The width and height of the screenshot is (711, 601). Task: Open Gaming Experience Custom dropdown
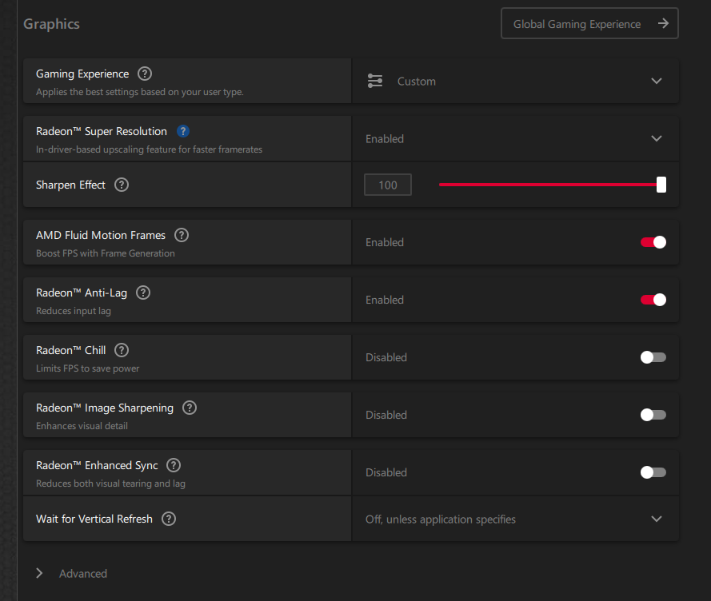pyautogui.click(x=516, y=81)
